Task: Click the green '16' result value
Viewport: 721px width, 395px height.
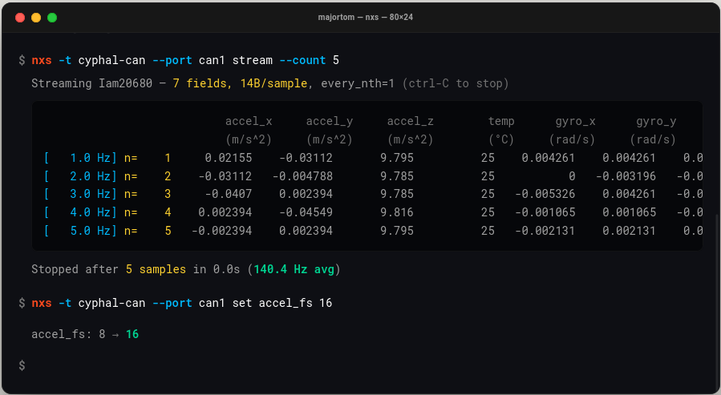Action: 132,334
